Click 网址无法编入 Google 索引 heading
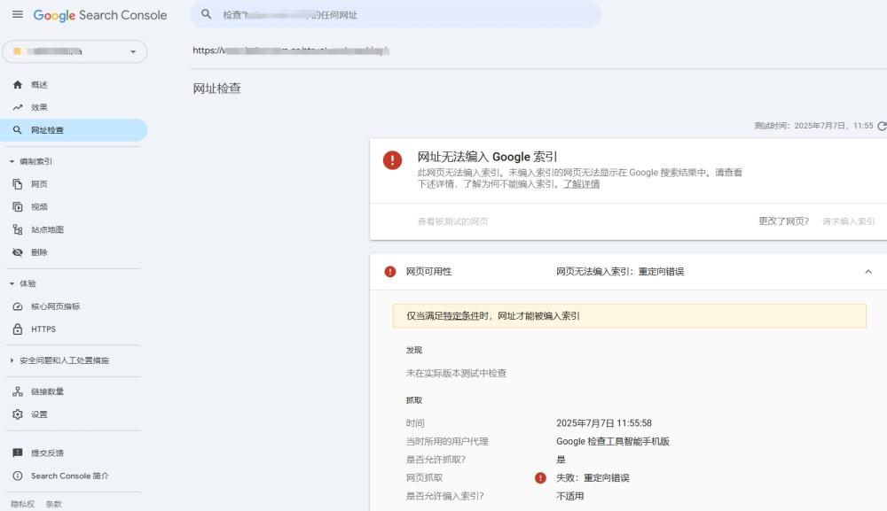Screen dimensions: 887x511 (x=487, y=157)
